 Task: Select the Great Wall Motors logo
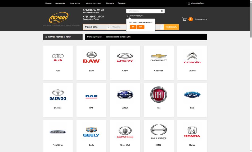[x=125, y=132]
